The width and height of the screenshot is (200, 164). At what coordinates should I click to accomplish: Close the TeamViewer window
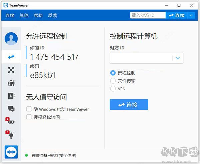point(191,5)
